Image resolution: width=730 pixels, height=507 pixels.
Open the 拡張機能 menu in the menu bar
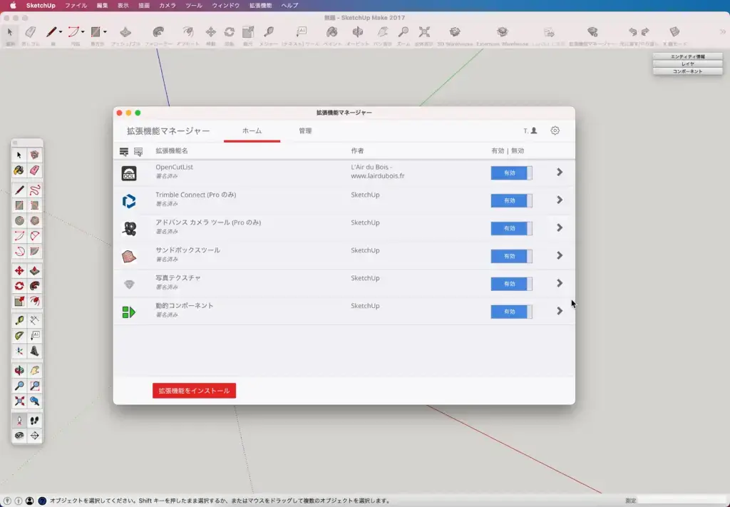pos(260,6)
